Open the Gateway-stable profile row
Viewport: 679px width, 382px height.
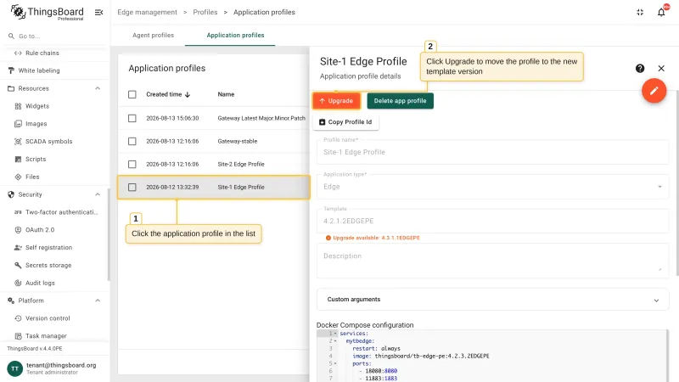point(214,141)
